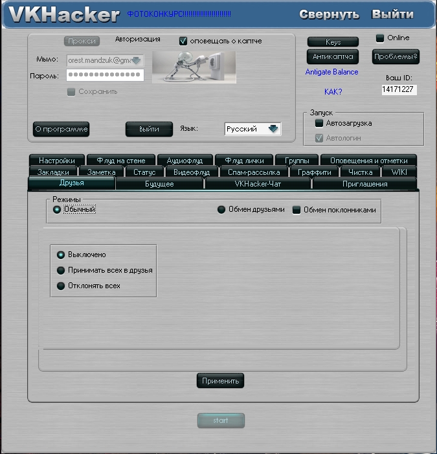Screen dimensions: 437x454
Task: Click the Применить button
Action: (x=221, y=380)
